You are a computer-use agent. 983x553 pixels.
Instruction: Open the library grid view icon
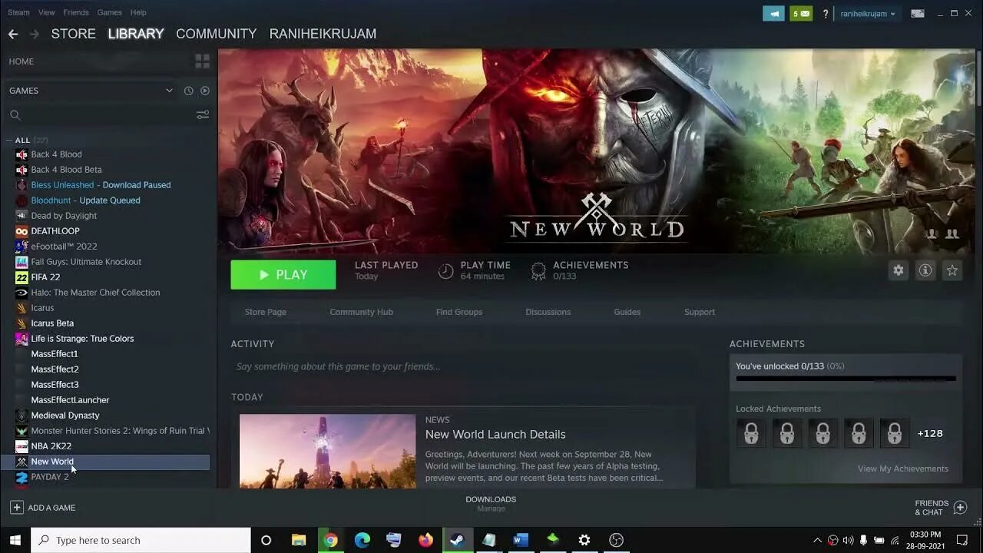click(x=202, y=61)
